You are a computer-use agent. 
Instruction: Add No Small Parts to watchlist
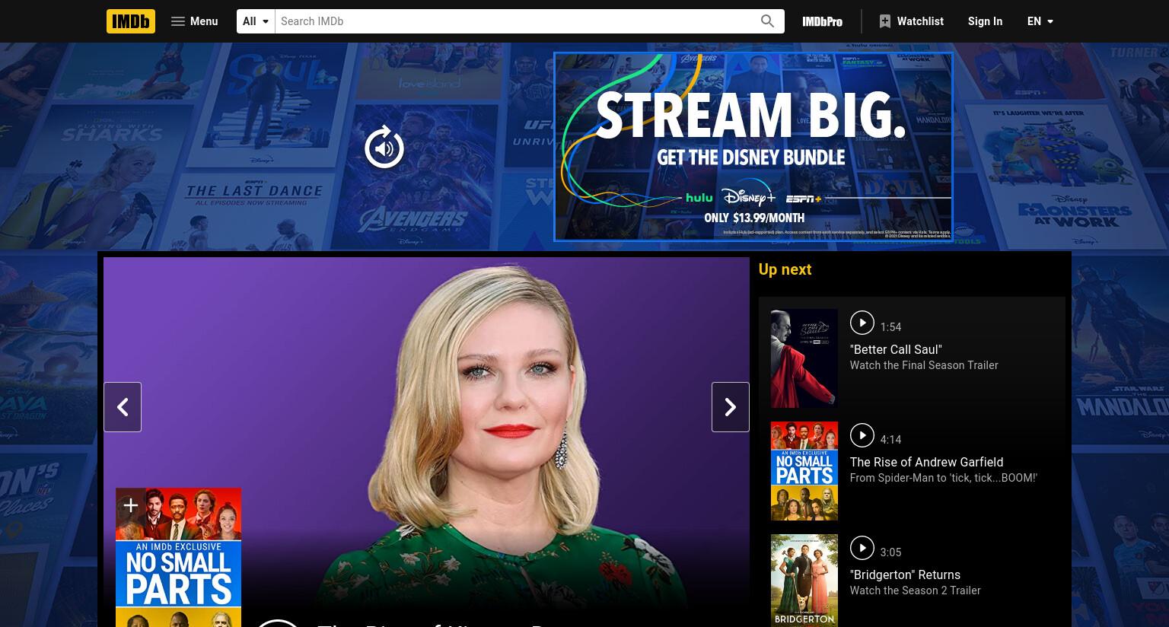click(130, 505)
